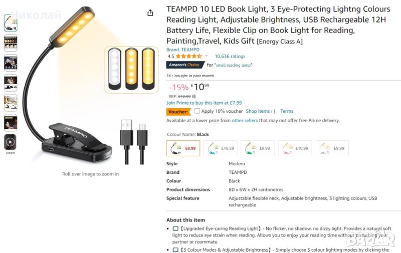Open the Brand: TEAMPD link

coord(183,50)
